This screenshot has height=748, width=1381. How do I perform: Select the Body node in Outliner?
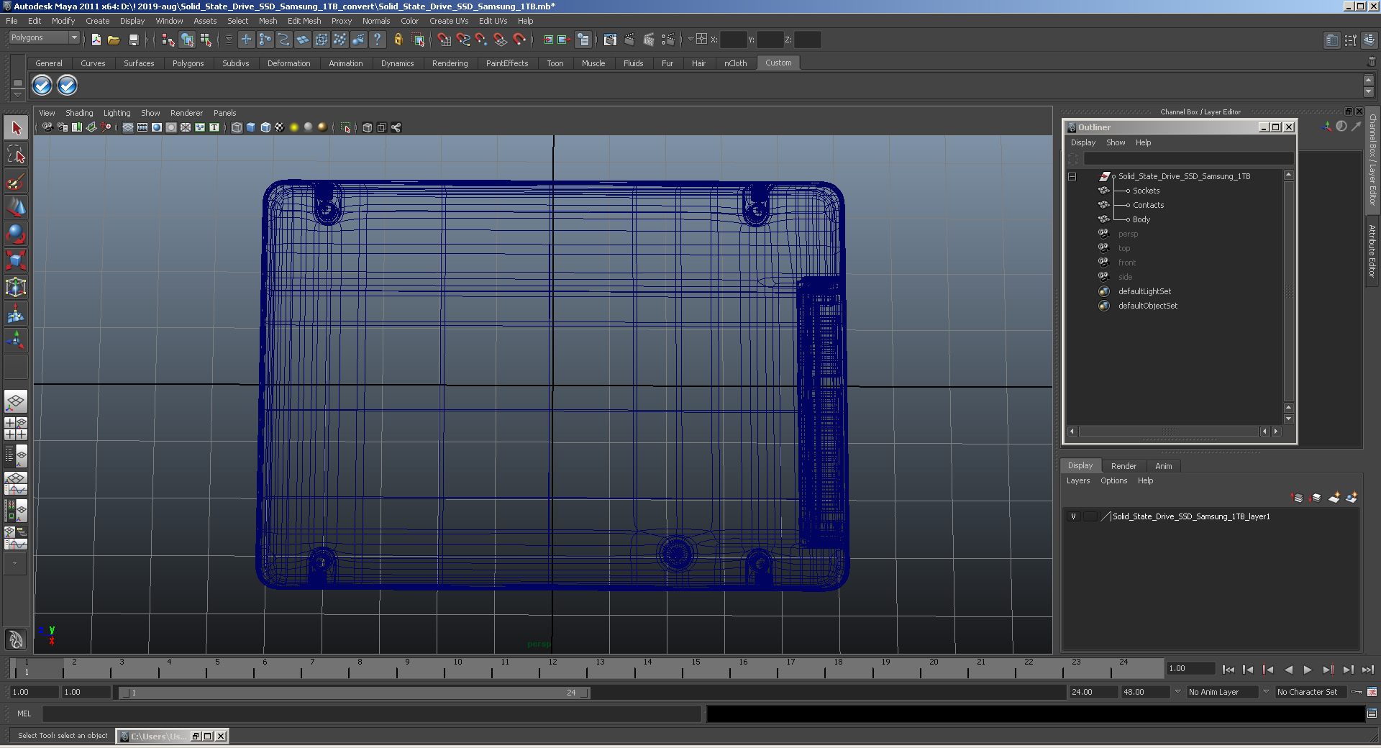tap(1141, 219)
